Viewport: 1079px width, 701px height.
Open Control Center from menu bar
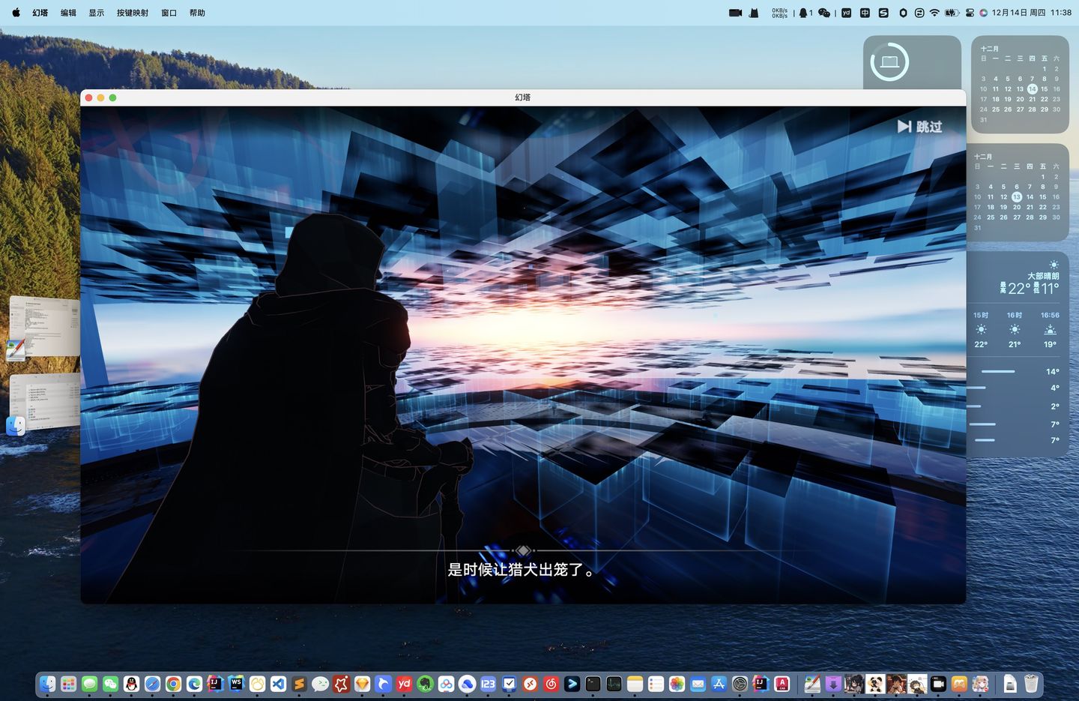pos(970,13)
